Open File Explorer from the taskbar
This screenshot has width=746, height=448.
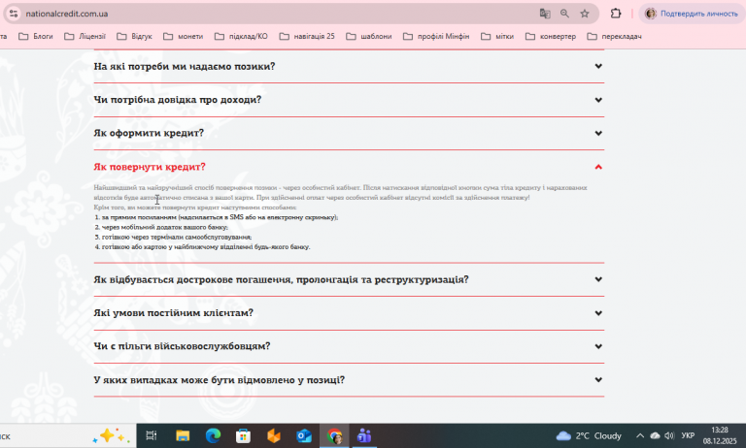click(x=183, y=435)
